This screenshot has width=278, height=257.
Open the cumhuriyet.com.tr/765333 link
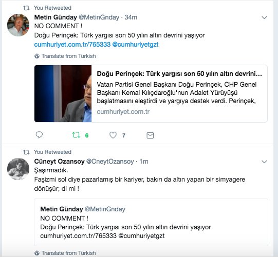[72, 45]
